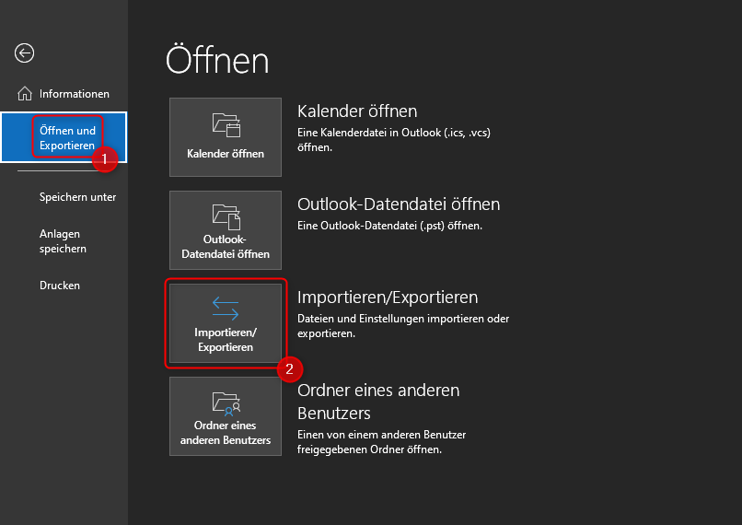Click the red number 2 badge
Viewport: 742px width, 525px height.
tap(289, 369)
